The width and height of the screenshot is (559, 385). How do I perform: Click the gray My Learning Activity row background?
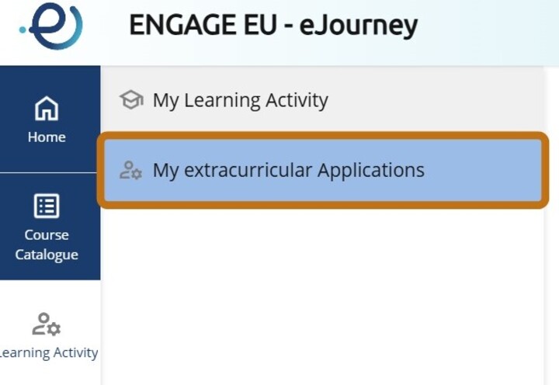coord(323,99)
